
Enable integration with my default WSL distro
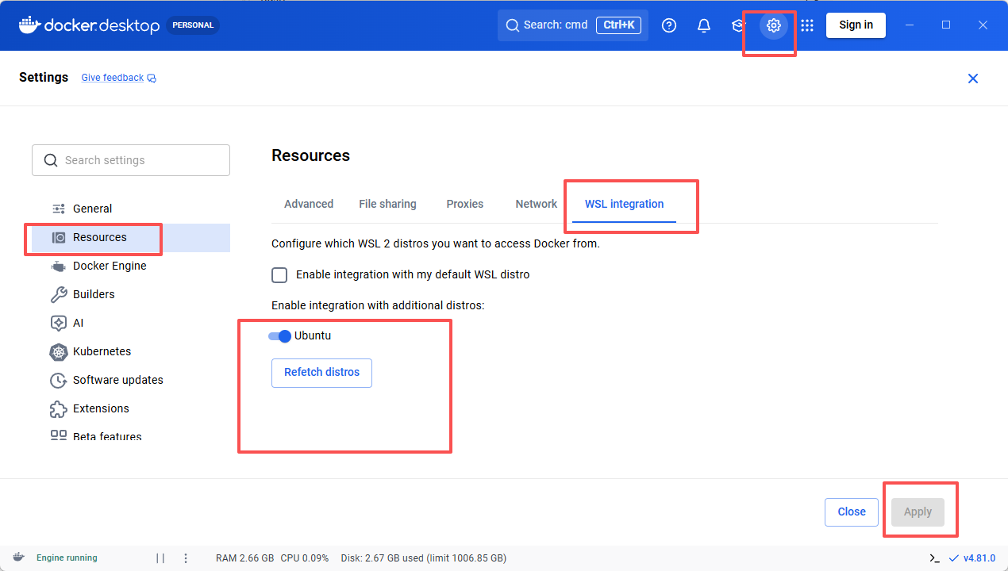tap(279, 274)
